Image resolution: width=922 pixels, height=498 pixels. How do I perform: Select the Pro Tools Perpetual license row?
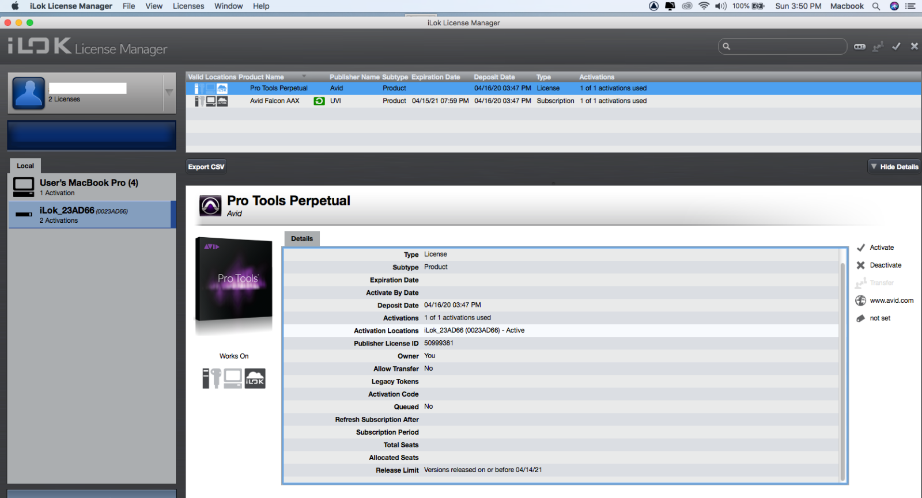click(553, 89)
